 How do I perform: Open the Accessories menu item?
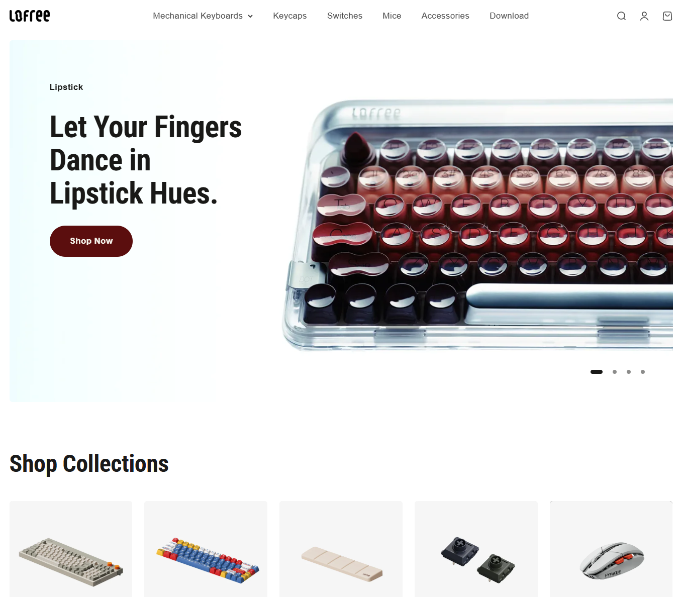pos(445,16)
